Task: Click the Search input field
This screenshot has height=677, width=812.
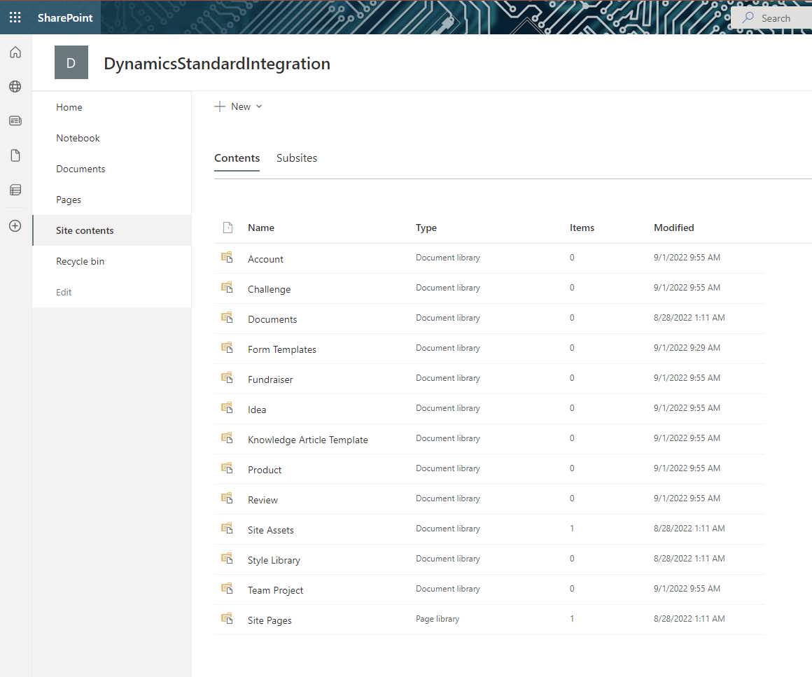Action: [x=777, y=18]
